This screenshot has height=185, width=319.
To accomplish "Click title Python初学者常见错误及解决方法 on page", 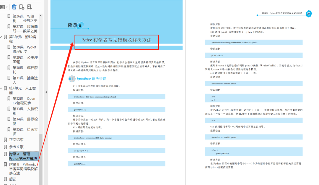I will coord(116,40).
